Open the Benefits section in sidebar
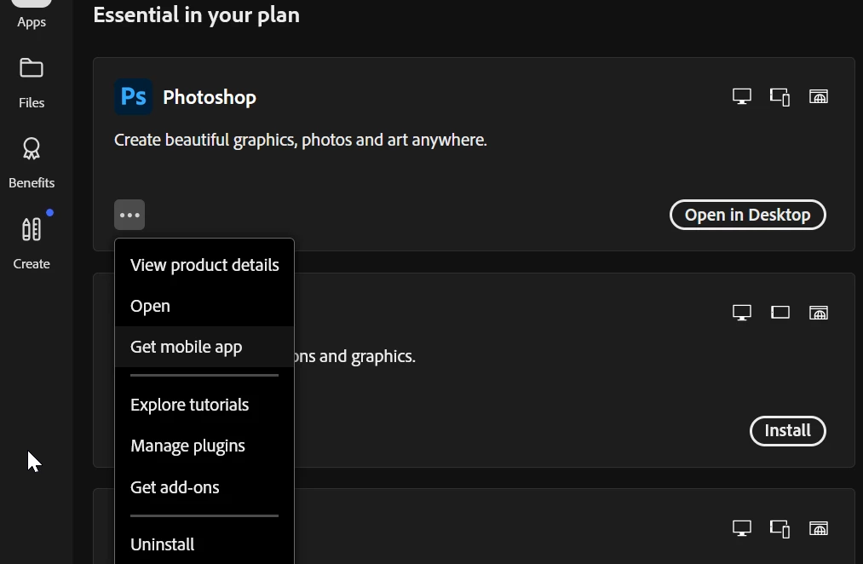This screenshot has width=863, height=564. [x=32, y=163]
